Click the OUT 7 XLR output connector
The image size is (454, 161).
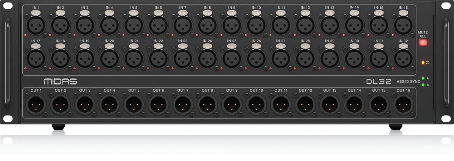tap(183, 105)
